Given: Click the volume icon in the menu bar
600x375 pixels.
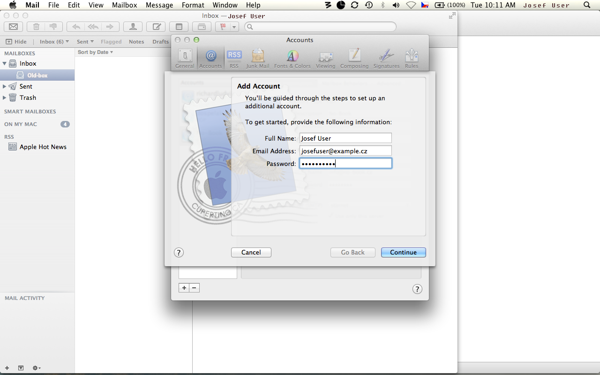Looking at the screenshot, I should click(x=396, y=5).
